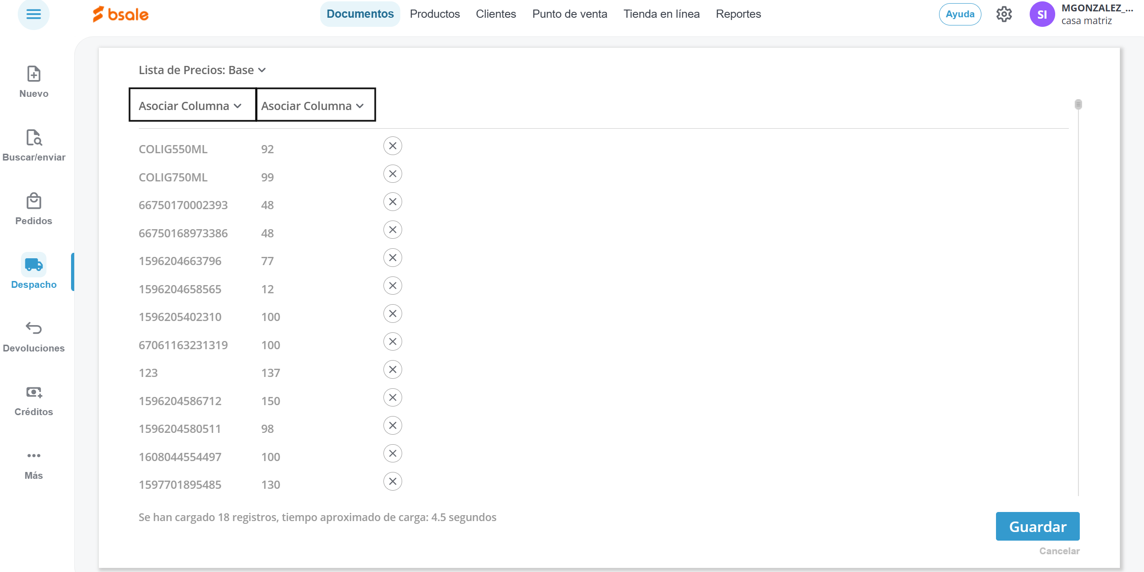The width and height of the screenshot is (1144, 572).
Task: Open Devoluciones return arrow icon
Action: pos(34,328)
